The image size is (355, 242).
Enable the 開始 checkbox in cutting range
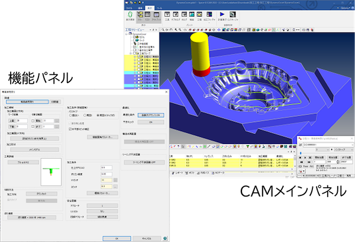point(33,121)
